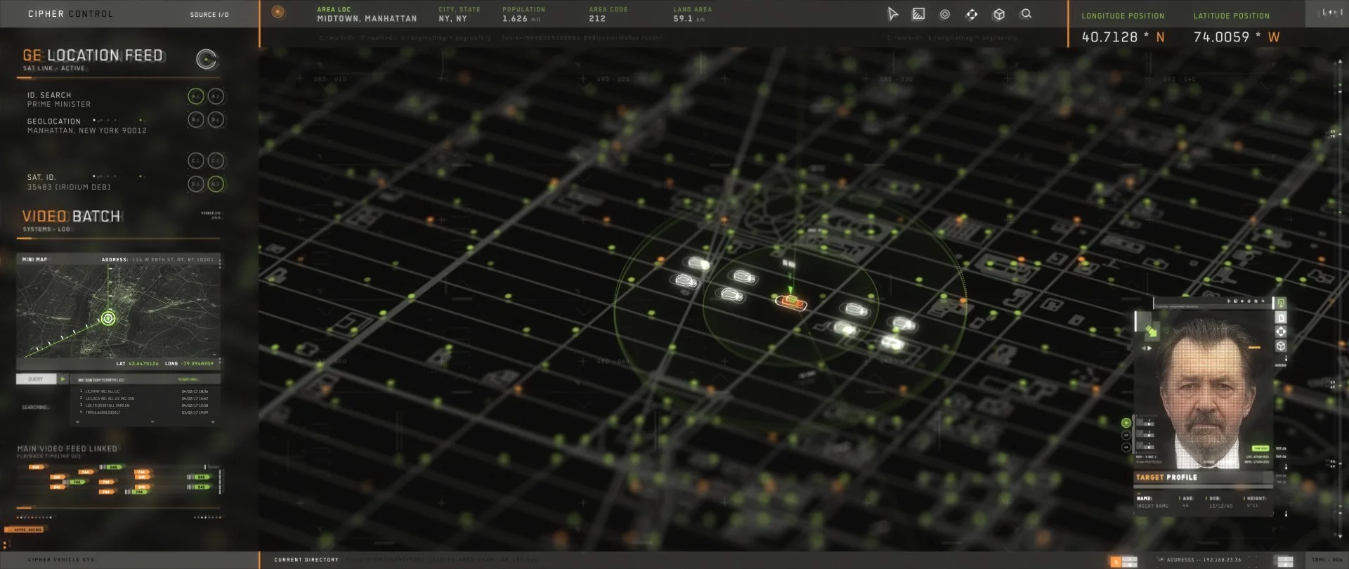The width and height of the screenshot is (1349, 569).
Task: Click the green play button beside QUERY
Action: pos(63,379)
